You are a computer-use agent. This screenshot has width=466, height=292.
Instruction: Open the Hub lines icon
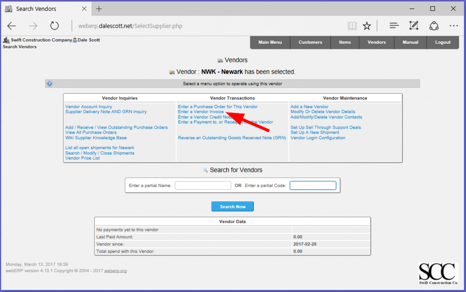pyautogui.click(x=394, y=26)
